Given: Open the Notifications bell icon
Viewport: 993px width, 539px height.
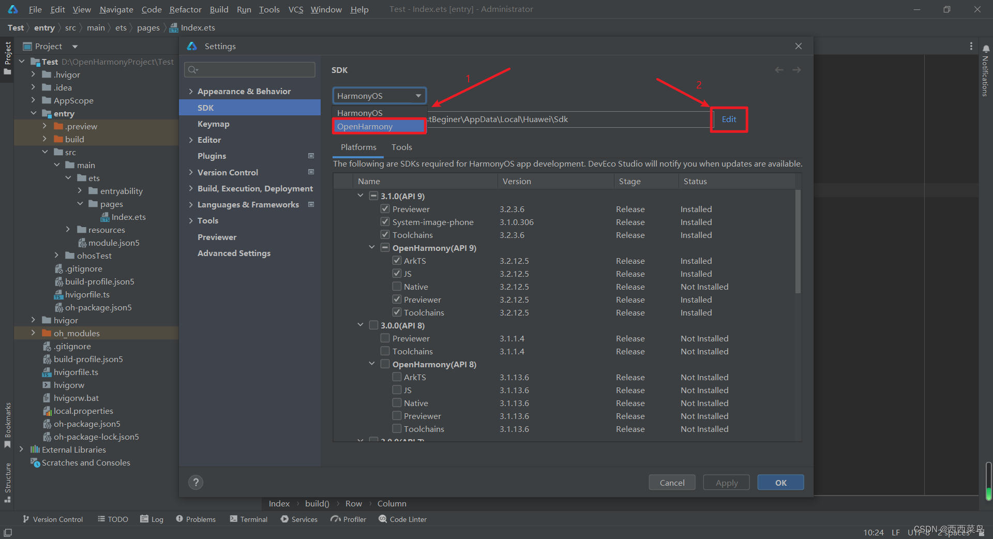Looking at the screenshot, I should [x=986, y=49].
